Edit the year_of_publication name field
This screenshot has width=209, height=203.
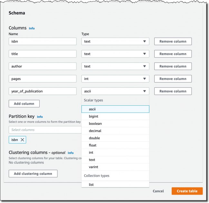pyautogui.click(x=43, y=91)
